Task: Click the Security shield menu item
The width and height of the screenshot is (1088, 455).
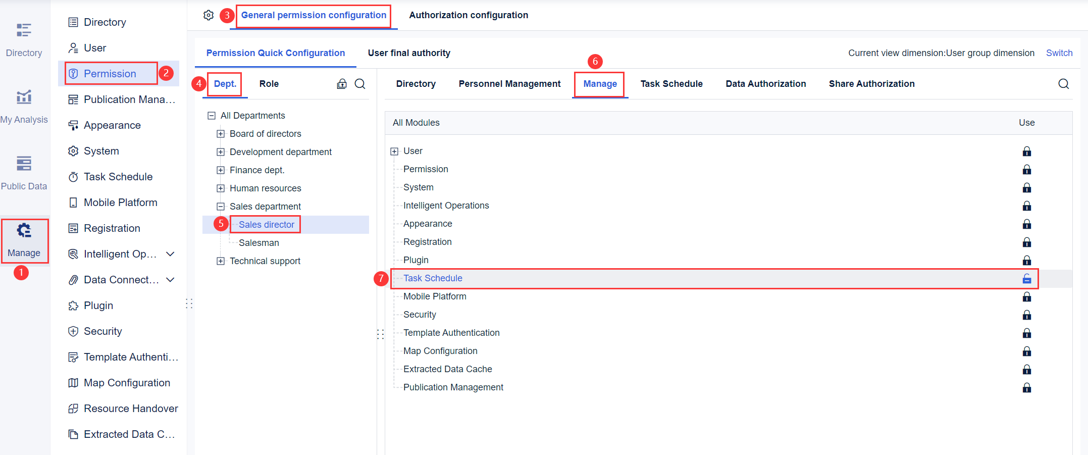Action: tap(102, 331)
